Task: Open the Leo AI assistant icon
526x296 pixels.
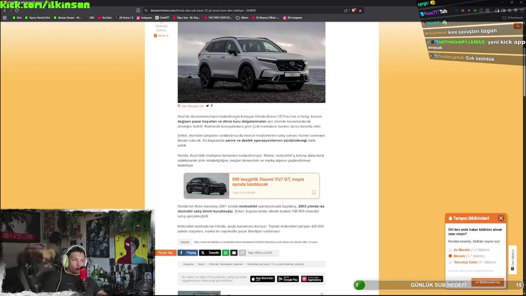Action: (x=510, y=10)
